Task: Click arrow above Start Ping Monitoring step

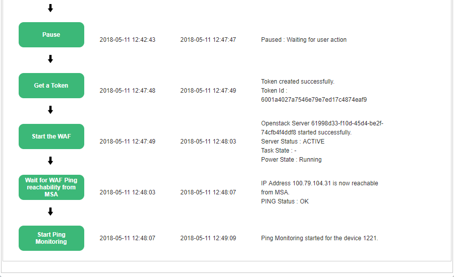Action: (50, 212)
